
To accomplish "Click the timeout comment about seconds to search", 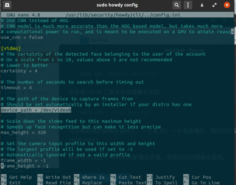I will click(x=72, y=82).
